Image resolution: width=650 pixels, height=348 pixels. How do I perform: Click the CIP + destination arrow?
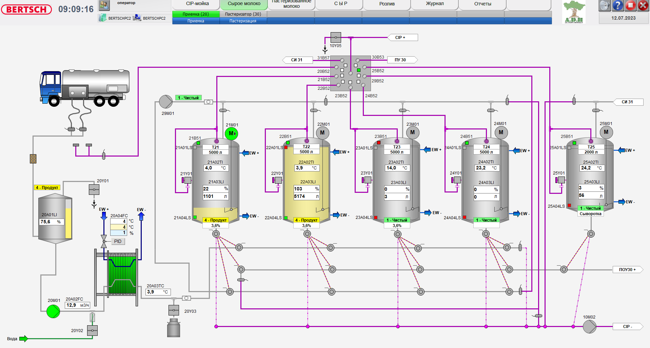pos(402,37)
